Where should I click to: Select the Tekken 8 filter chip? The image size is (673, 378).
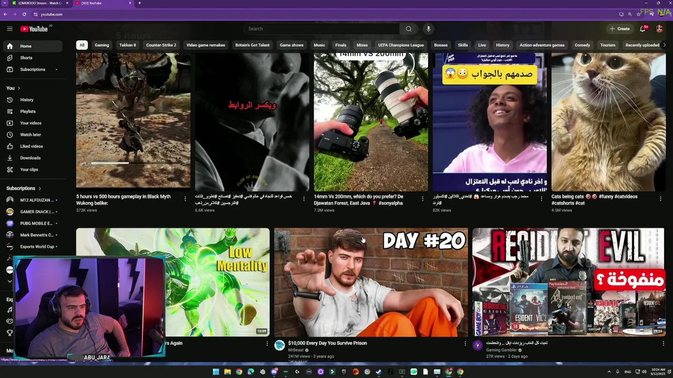128,45
